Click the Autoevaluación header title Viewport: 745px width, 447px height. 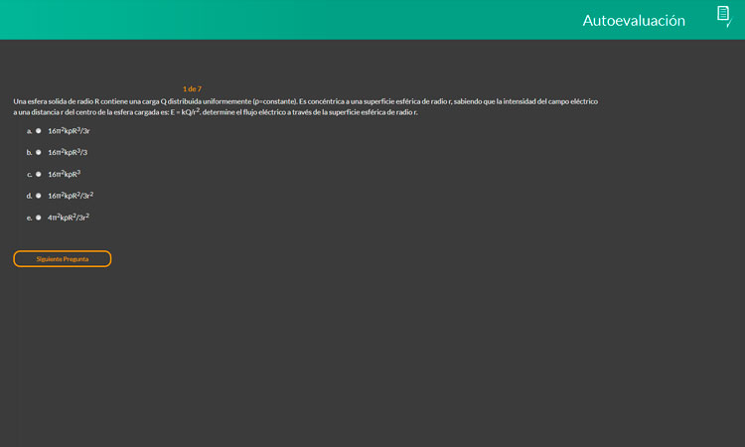634,20
